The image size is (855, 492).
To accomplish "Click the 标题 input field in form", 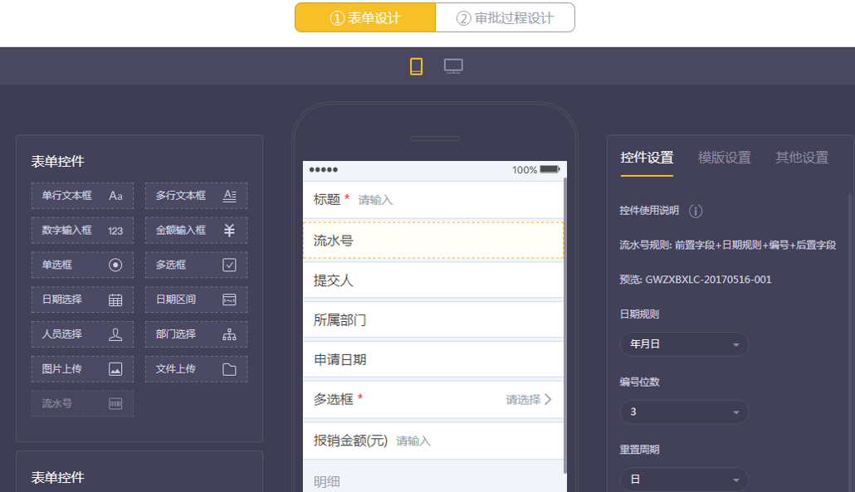I will (433, 200).
